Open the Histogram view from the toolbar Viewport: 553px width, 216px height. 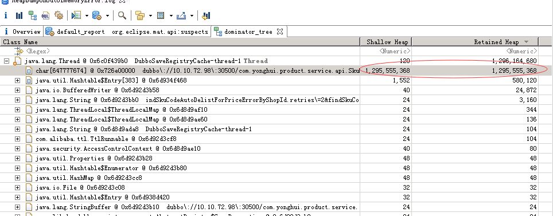tap(19, 15)
